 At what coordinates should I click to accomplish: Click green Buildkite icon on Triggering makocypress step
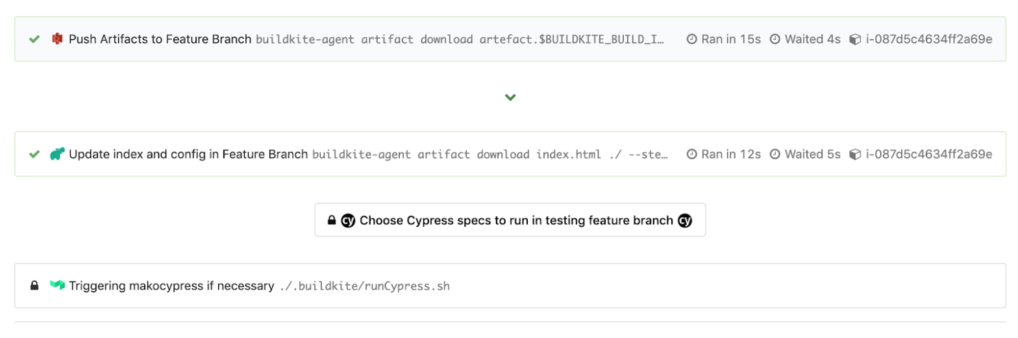(x=57, y=286)
